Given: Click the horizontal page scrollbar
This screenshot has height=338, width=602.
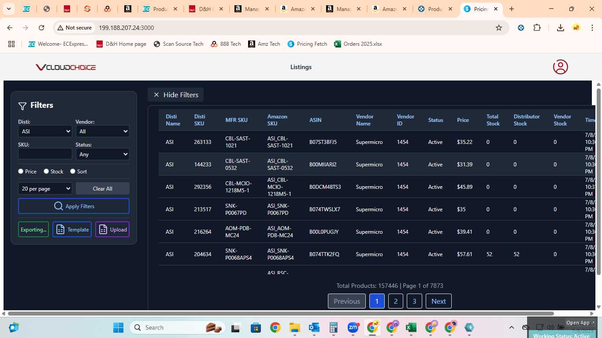Looking at the screenshot, I should click(x=281, y=314).
